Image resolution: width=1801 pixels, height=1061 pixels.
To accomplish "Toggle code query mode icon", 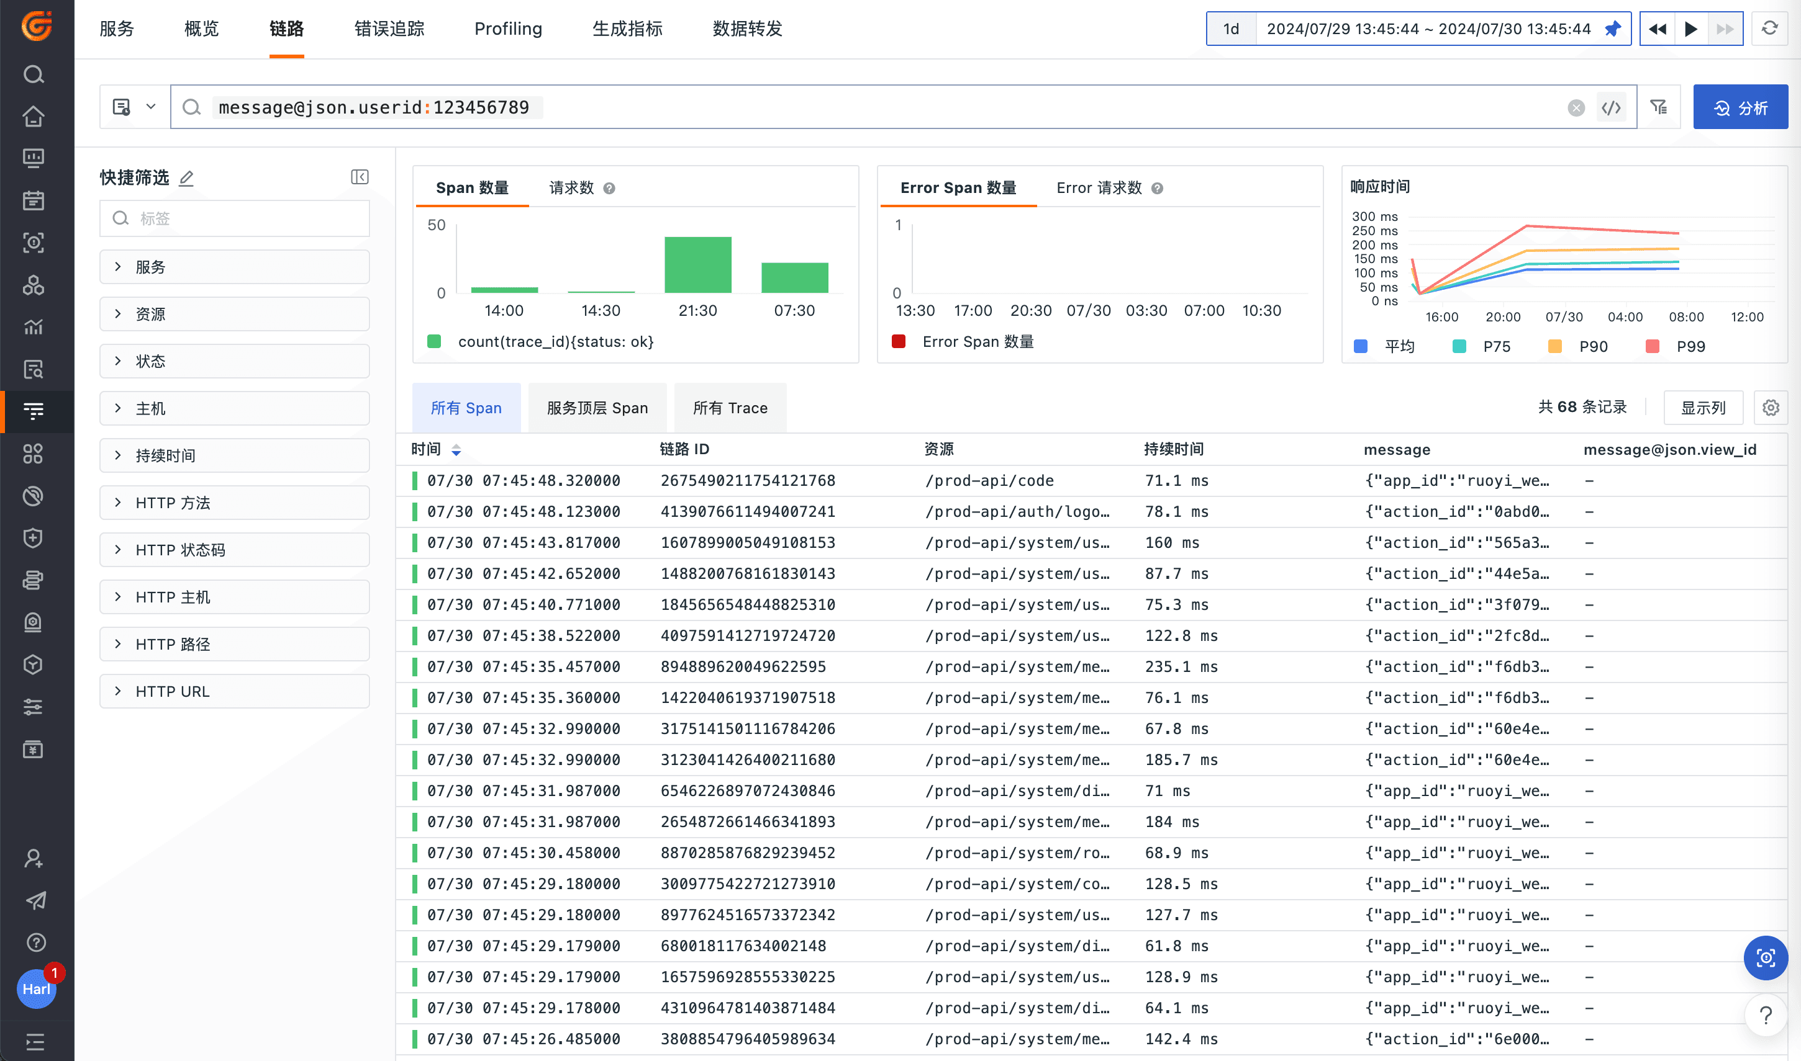I will 1612,107.
